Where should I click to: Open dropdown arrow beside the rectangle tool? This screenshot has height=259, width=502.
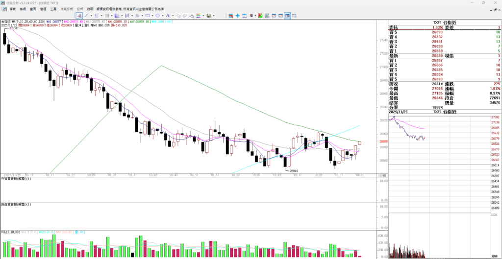(x=152, y=16)
